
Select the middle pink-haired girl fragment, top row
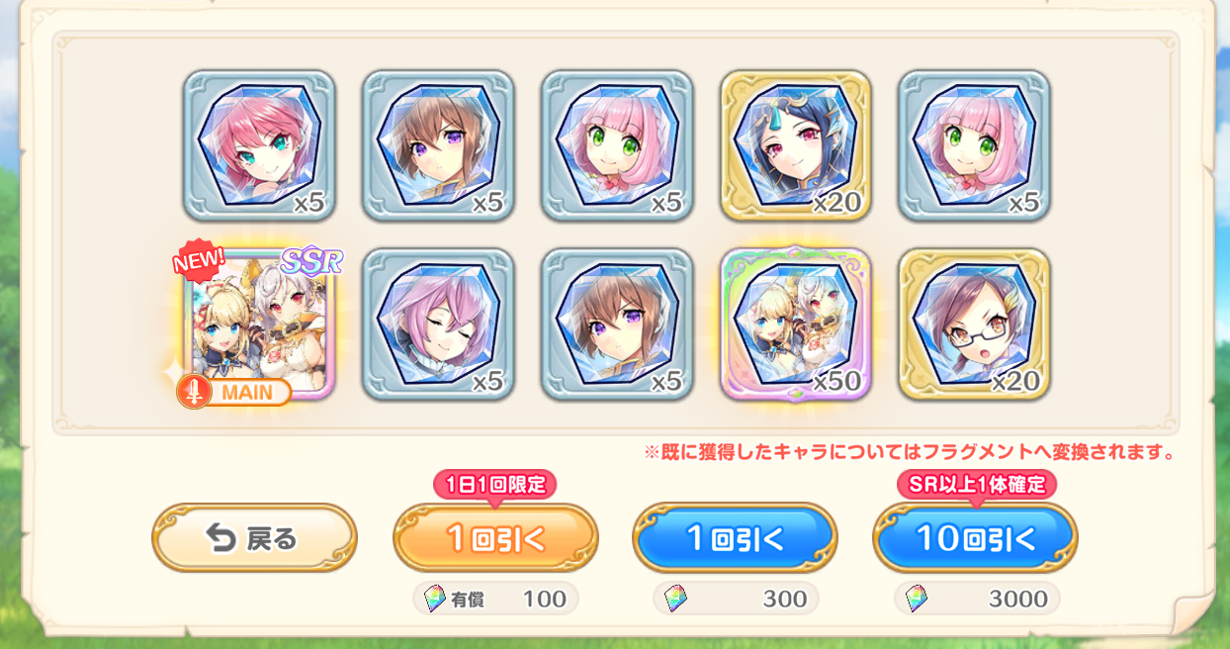click(617, 145)
